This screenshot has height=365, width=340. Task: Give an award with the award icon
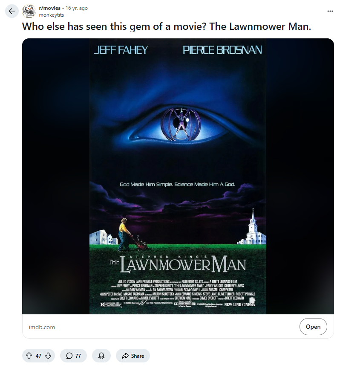[x=101, y=356]
